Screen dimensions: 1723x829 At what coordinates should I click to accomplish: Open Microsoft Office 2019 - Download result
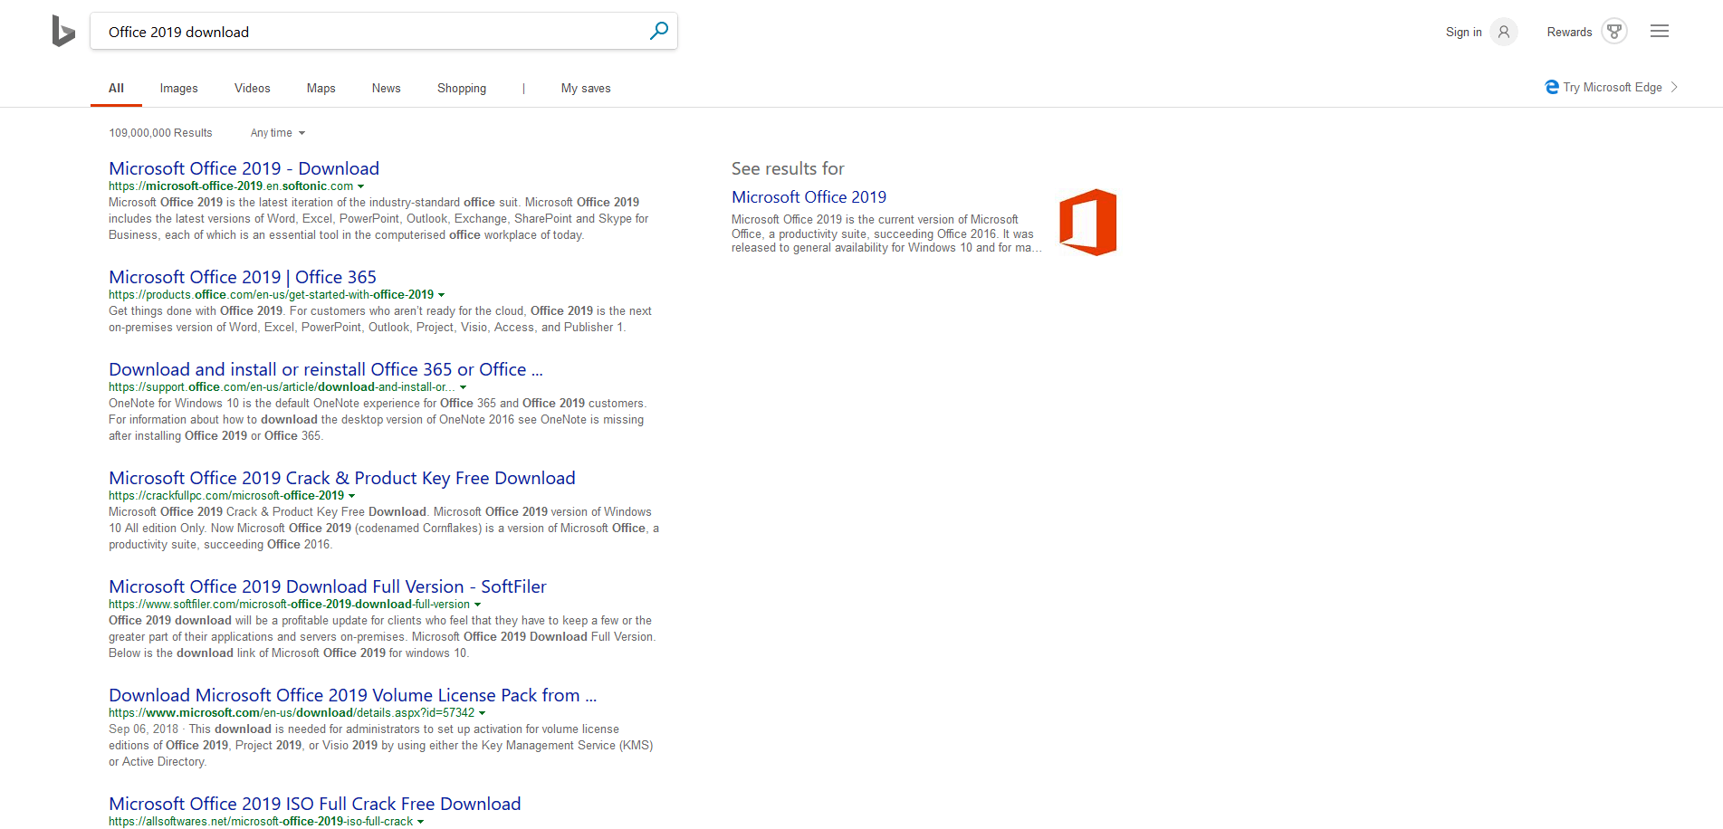pyautogui.click(x=244, y=168)
